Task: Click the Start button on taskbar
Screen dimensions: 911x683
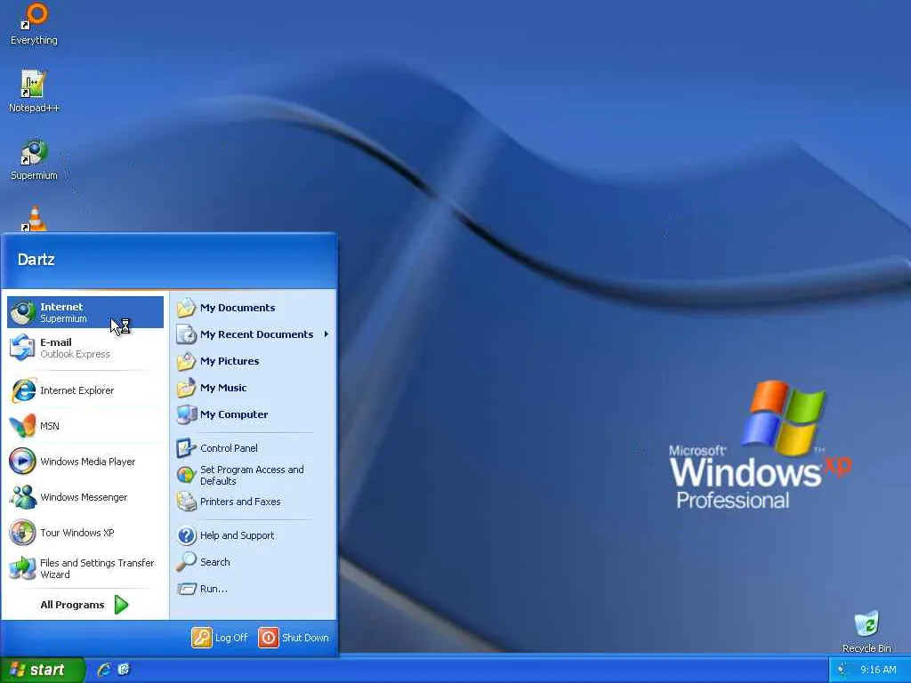Action: point(43,670)
